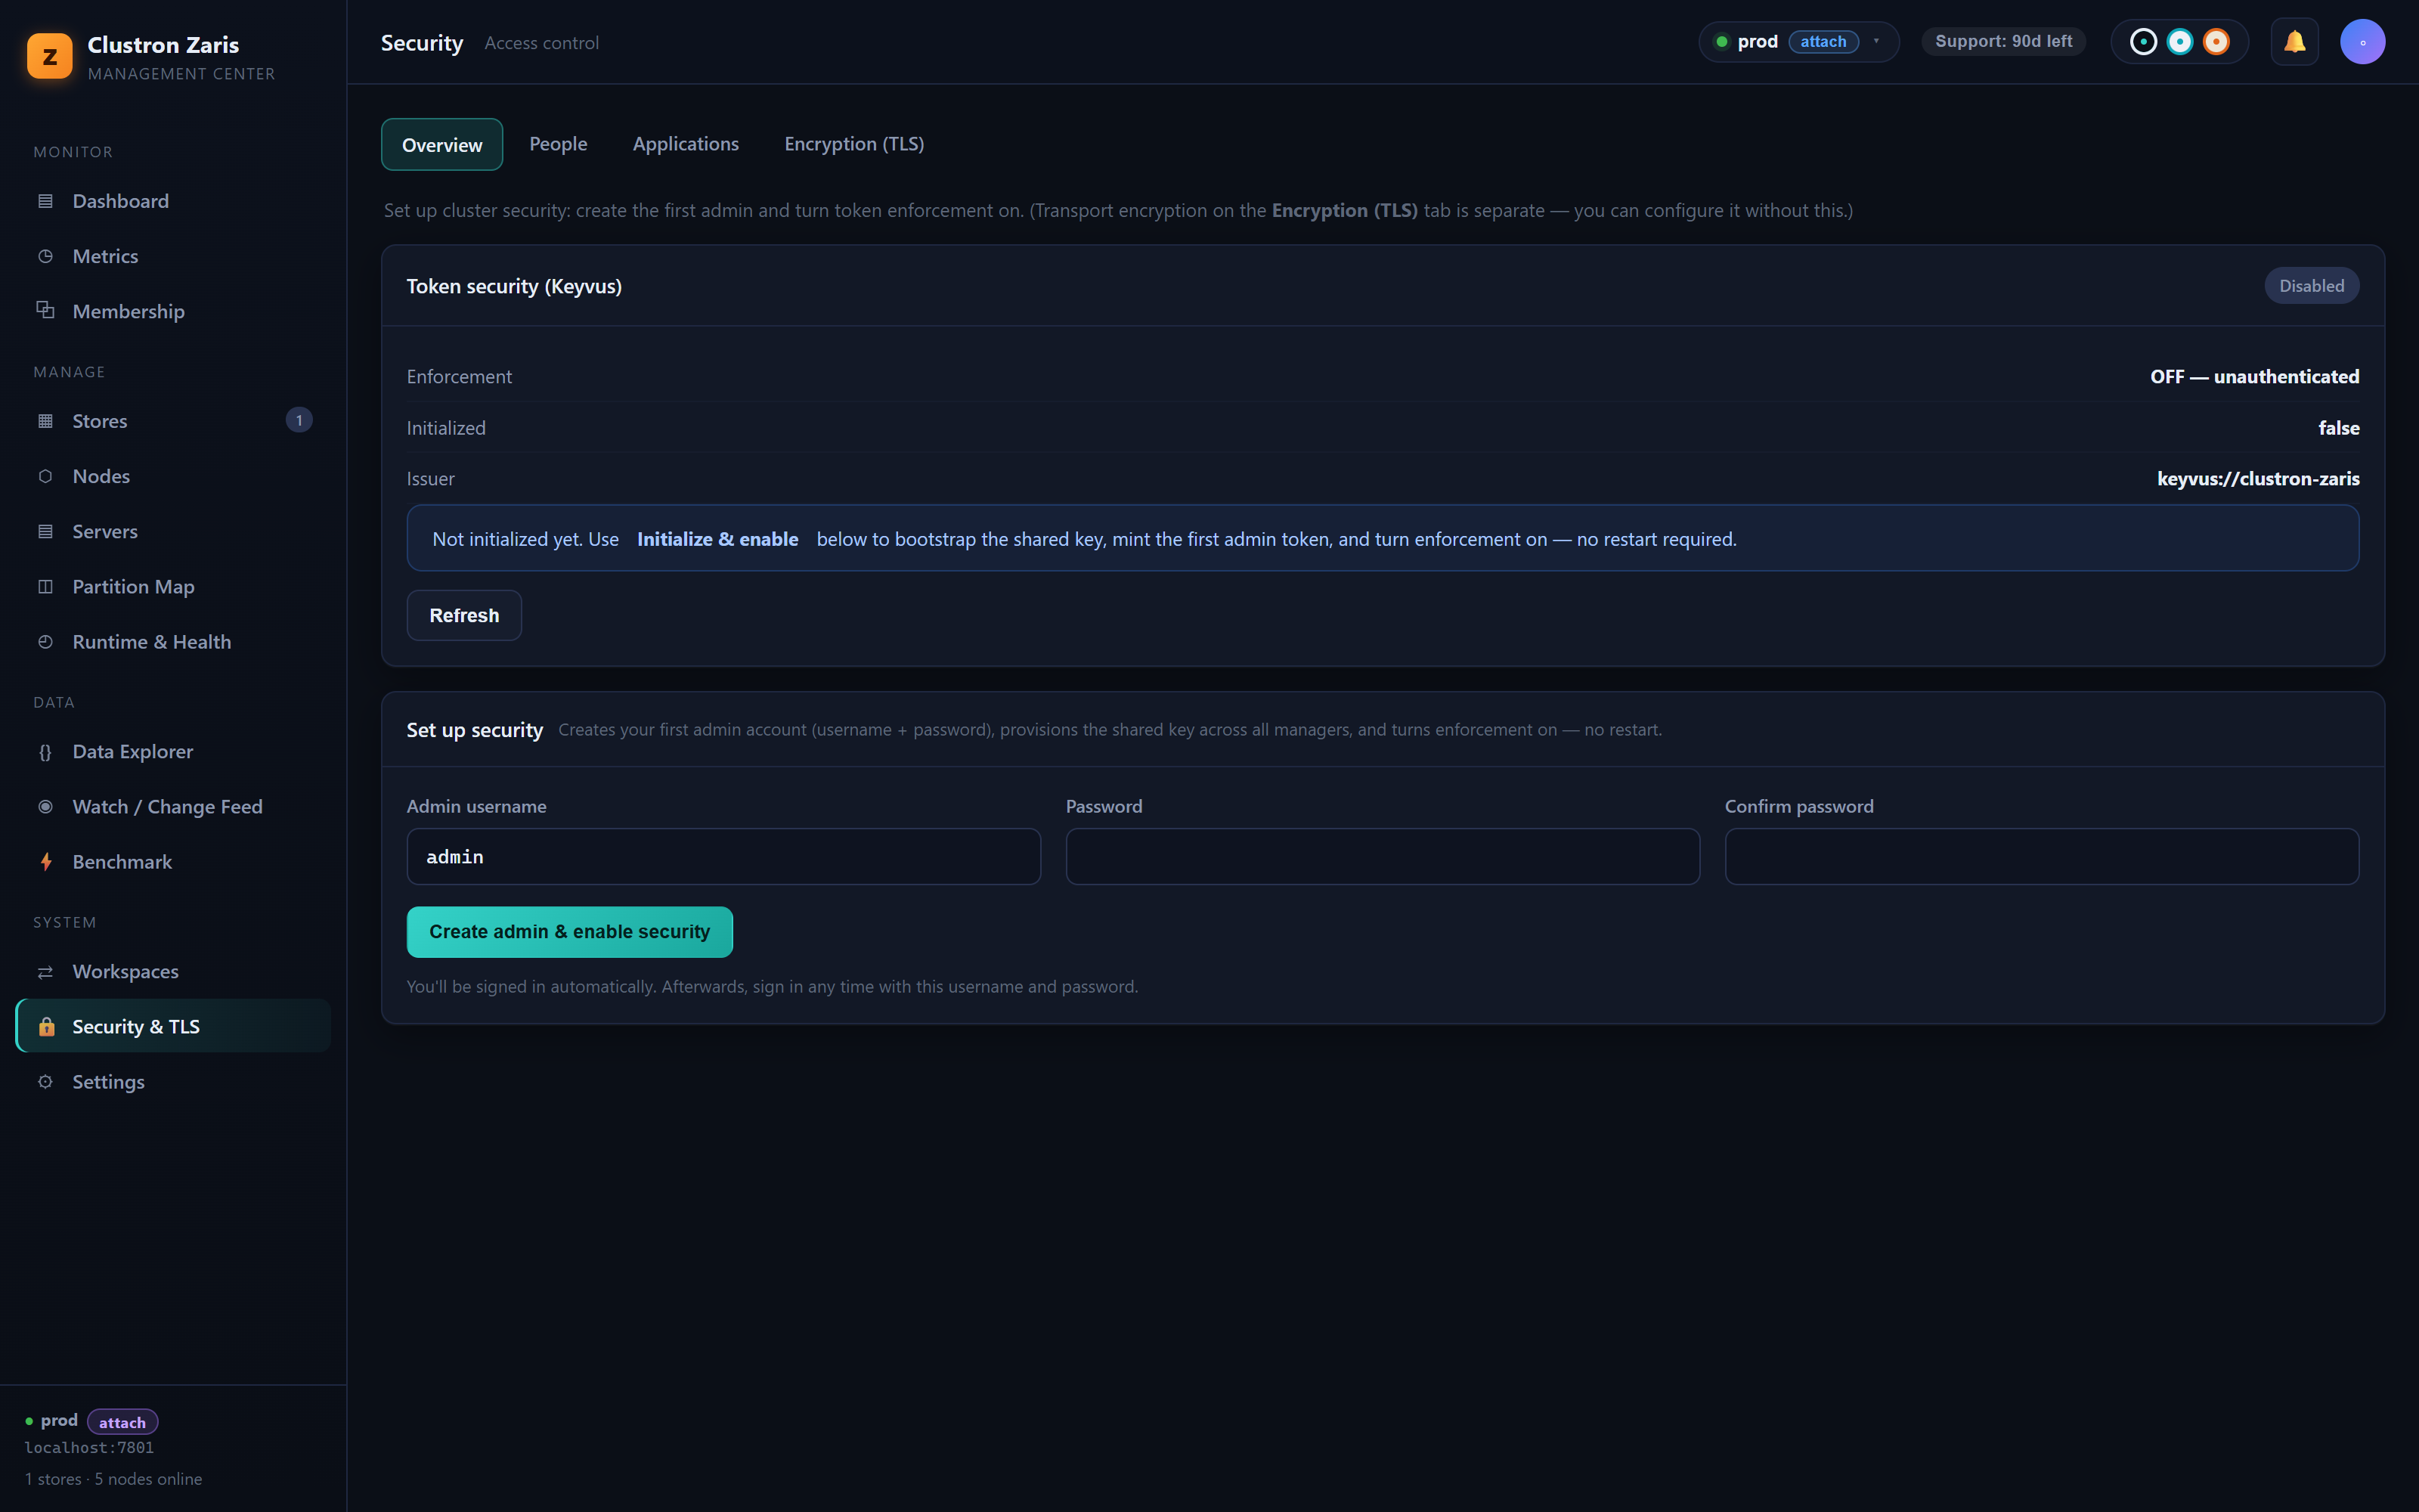Click the Refresh button

click(464, 615)
